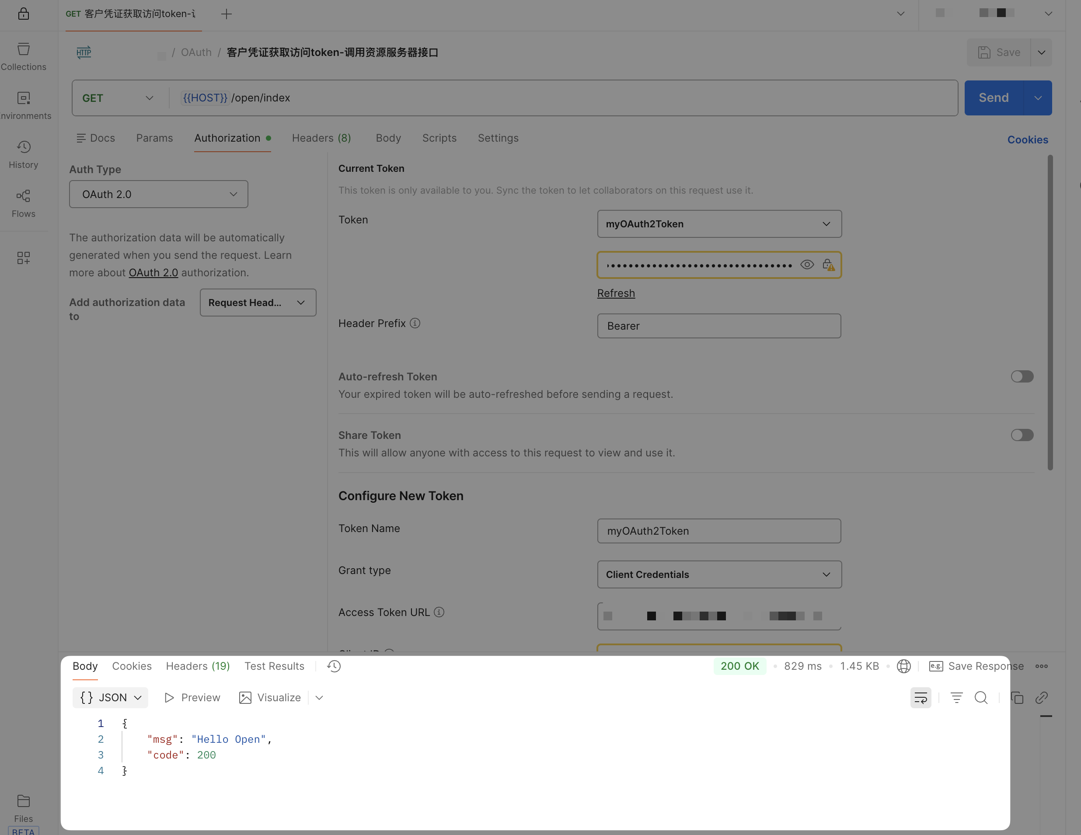Turn on the Share Token switch

(x=1022, y=435)
